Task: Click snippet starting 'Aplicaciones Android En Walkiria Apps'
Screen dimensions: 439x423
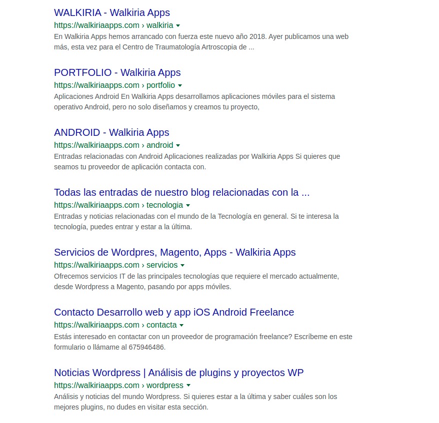Action: pyautogui.click(x=194, y=101)
